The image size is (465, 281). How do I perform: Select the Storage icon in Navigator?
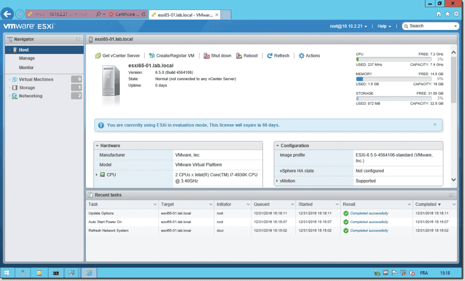[x=15, y=87]
